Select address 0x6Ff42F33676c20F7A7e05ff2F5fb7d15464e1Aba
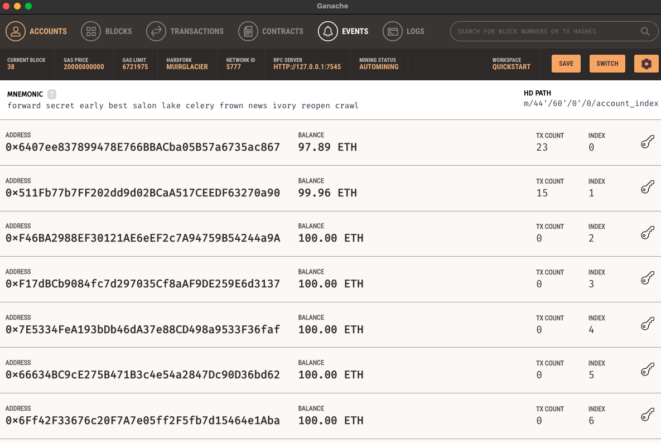Image resolution: width=661 pixels, height=443 pixels. point(142,420)
